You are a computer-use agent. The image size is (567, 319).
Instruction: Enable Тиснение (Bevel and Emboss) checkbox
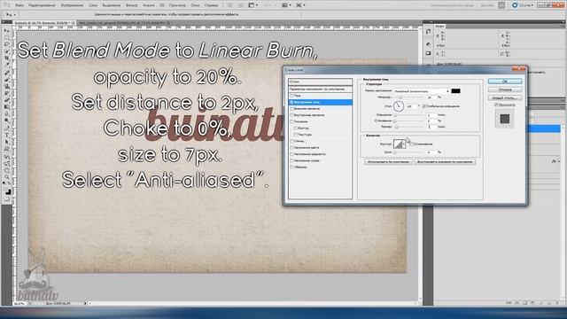coord(291,121)
